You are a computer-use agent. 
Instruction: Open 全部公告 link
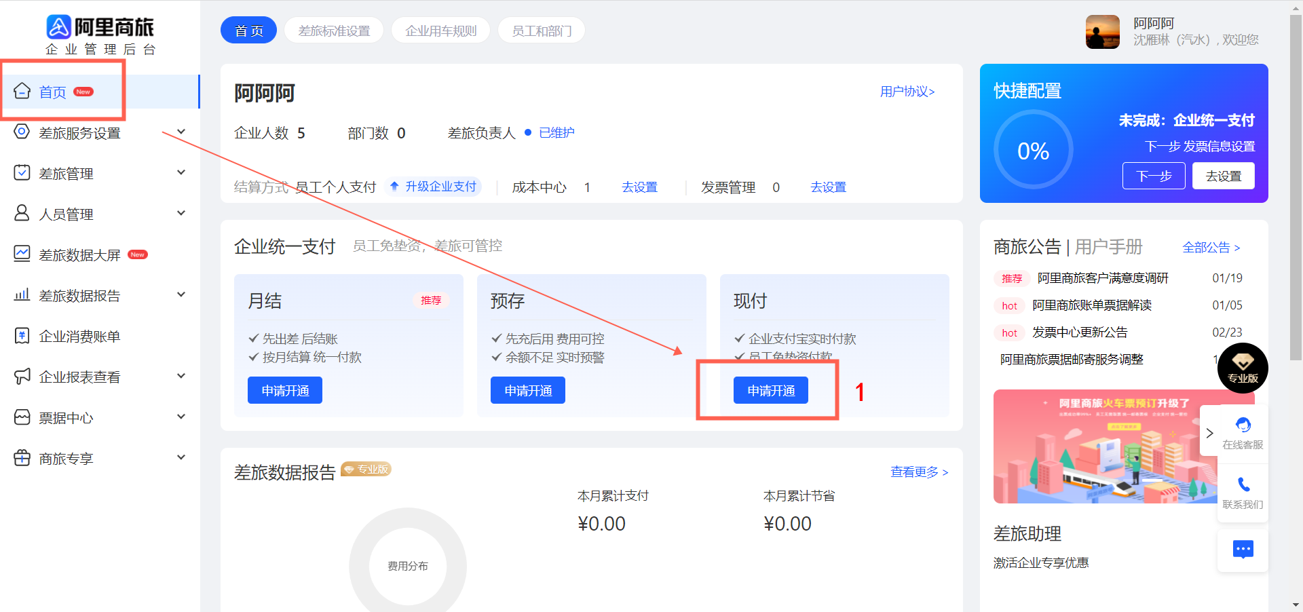[x=1211, y=248]
